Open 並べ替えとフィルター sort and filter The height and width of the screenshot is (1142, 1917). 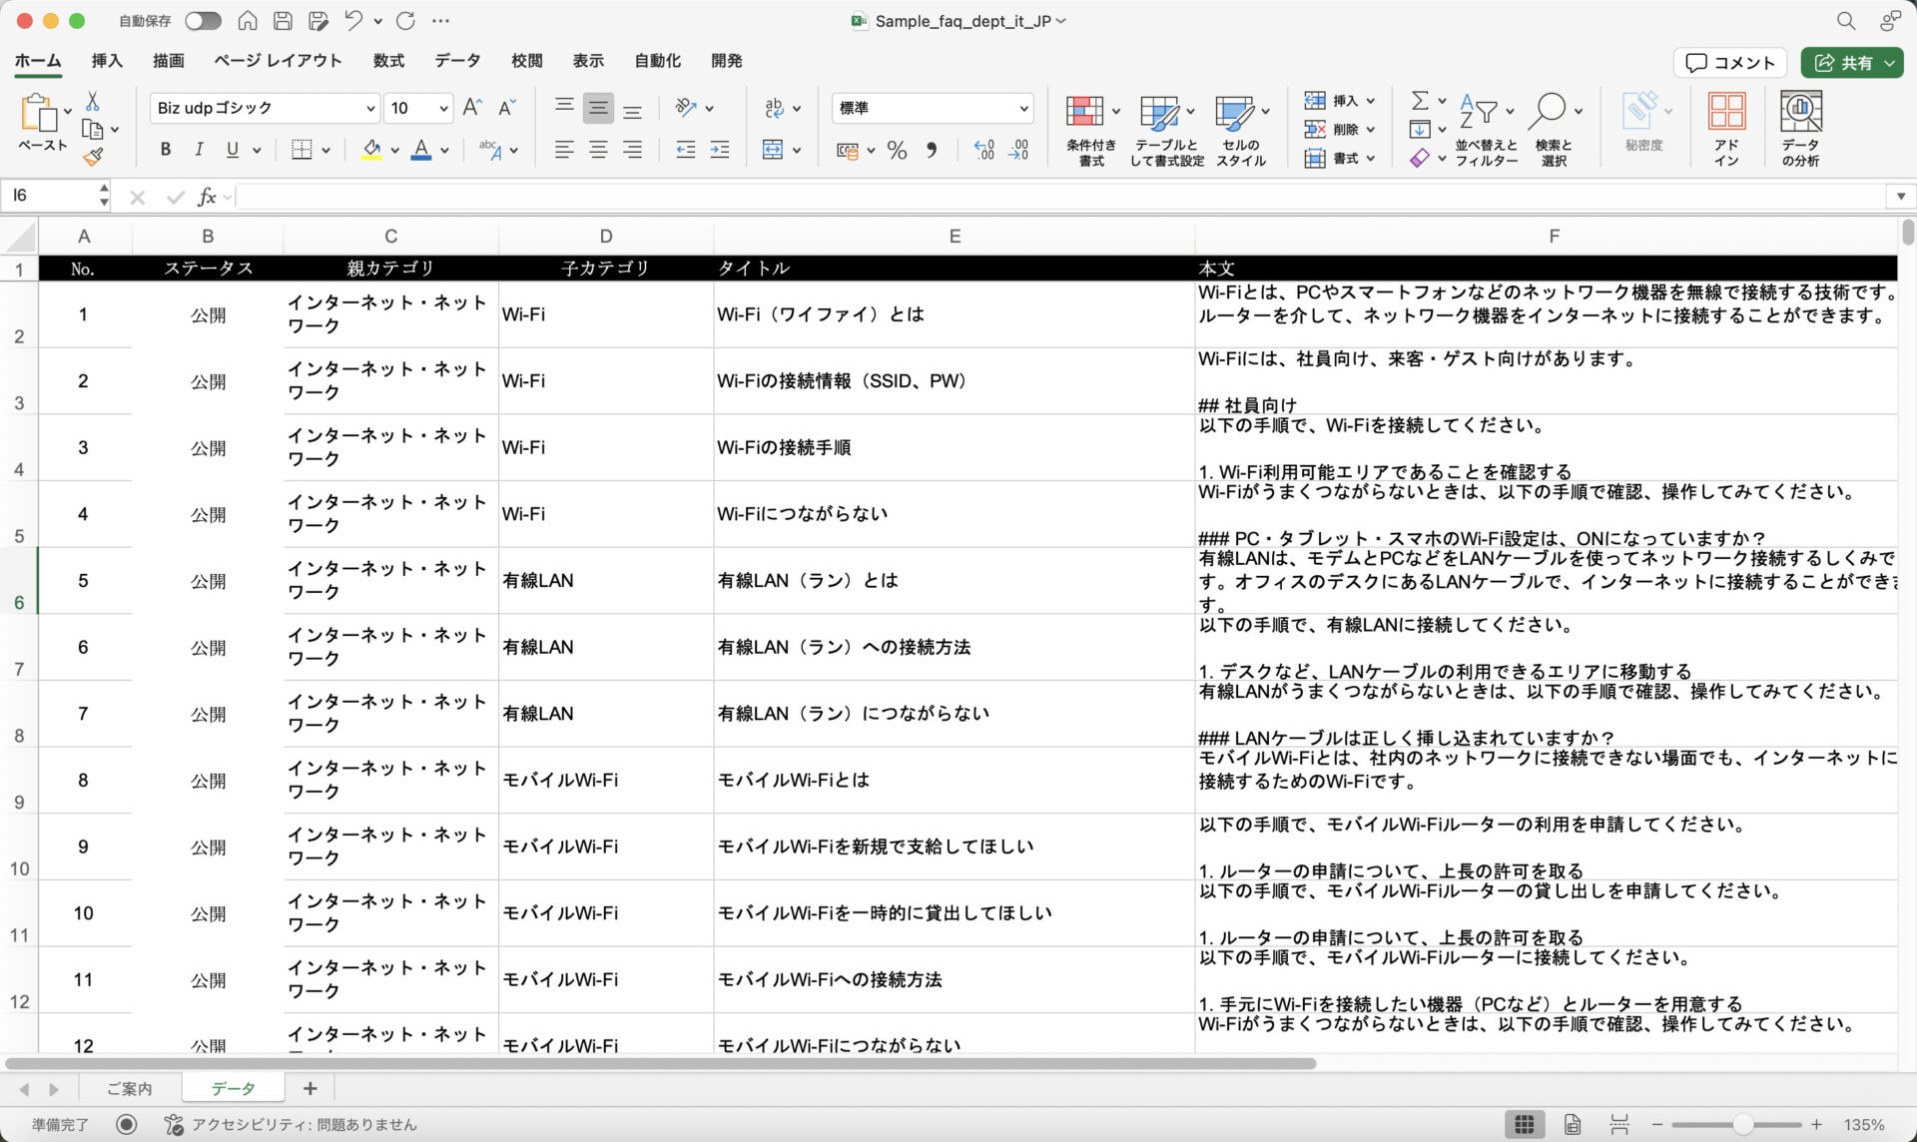coord(1486,130)
